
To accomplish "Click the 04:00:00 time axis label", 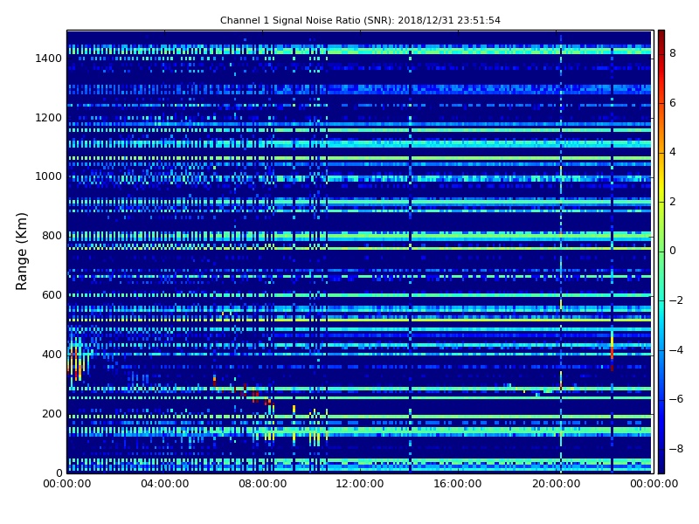I will point(164,484).
